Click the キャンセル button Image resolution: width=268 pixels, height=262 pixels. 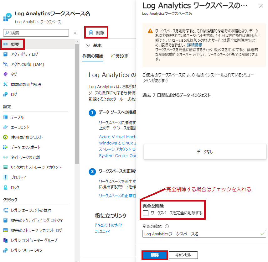click(183, 255)
